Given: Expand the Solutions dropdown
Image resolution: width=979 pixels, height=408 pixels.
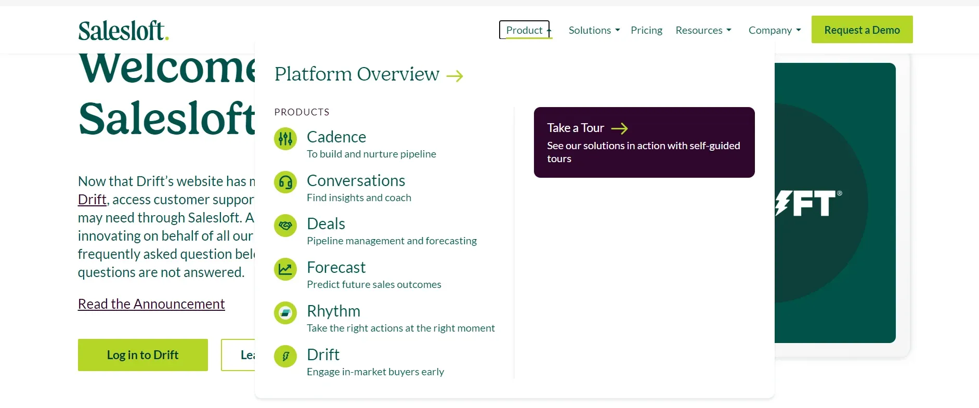Looking at the screenshot, I should [594, 30].
